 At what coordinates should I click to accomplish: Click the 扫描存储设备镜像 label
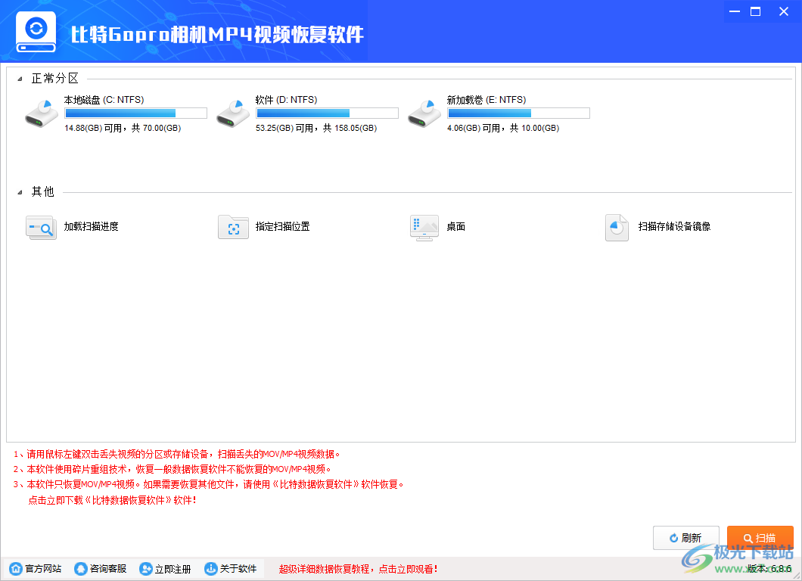pyautogui.click(x=674, y=226)
